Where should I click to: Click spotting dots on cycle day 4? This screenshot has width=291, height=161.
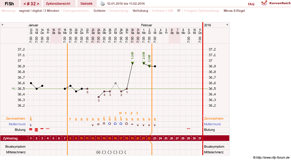tap(47, 129)
